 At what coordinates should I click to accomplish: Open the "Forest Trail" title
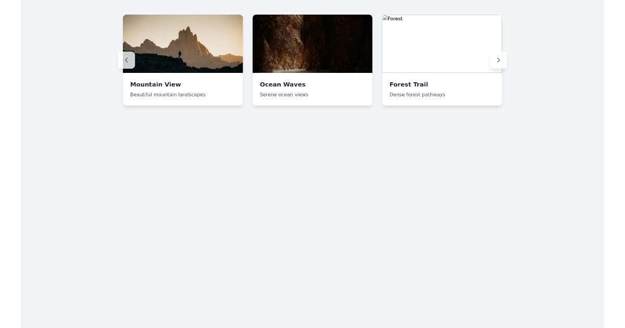point(409,84)
